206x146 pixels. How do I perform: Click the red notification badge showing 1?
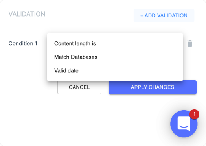click(194, 114)
